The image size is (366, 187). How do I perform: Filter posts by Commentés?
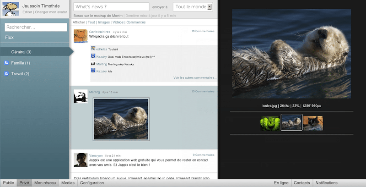[136, 22]
